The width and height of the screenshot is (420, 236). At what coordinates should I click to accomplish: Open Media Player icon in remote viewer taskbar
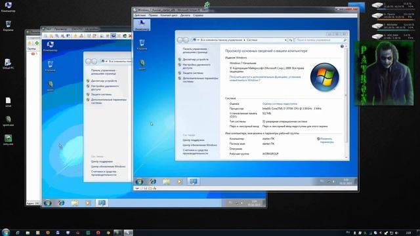coord(88,203)
